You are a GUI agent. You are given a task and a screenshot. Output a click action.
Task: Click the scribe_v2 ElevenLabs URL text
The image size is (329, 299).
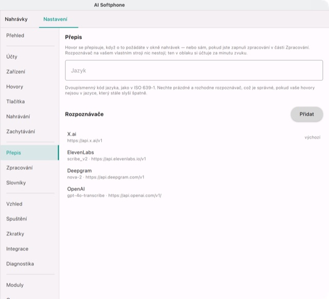[x=106, y=159]
